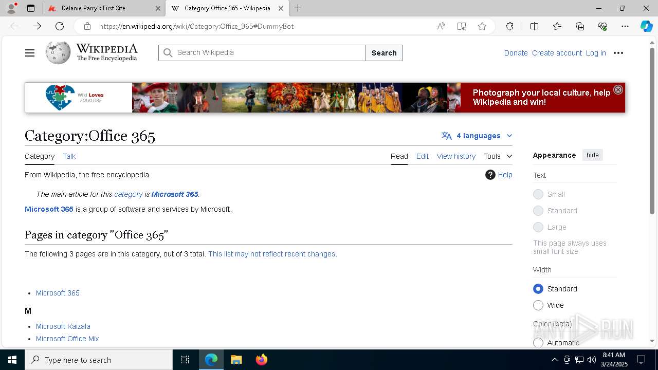Click the browser Refresh button

coord(60,26)
